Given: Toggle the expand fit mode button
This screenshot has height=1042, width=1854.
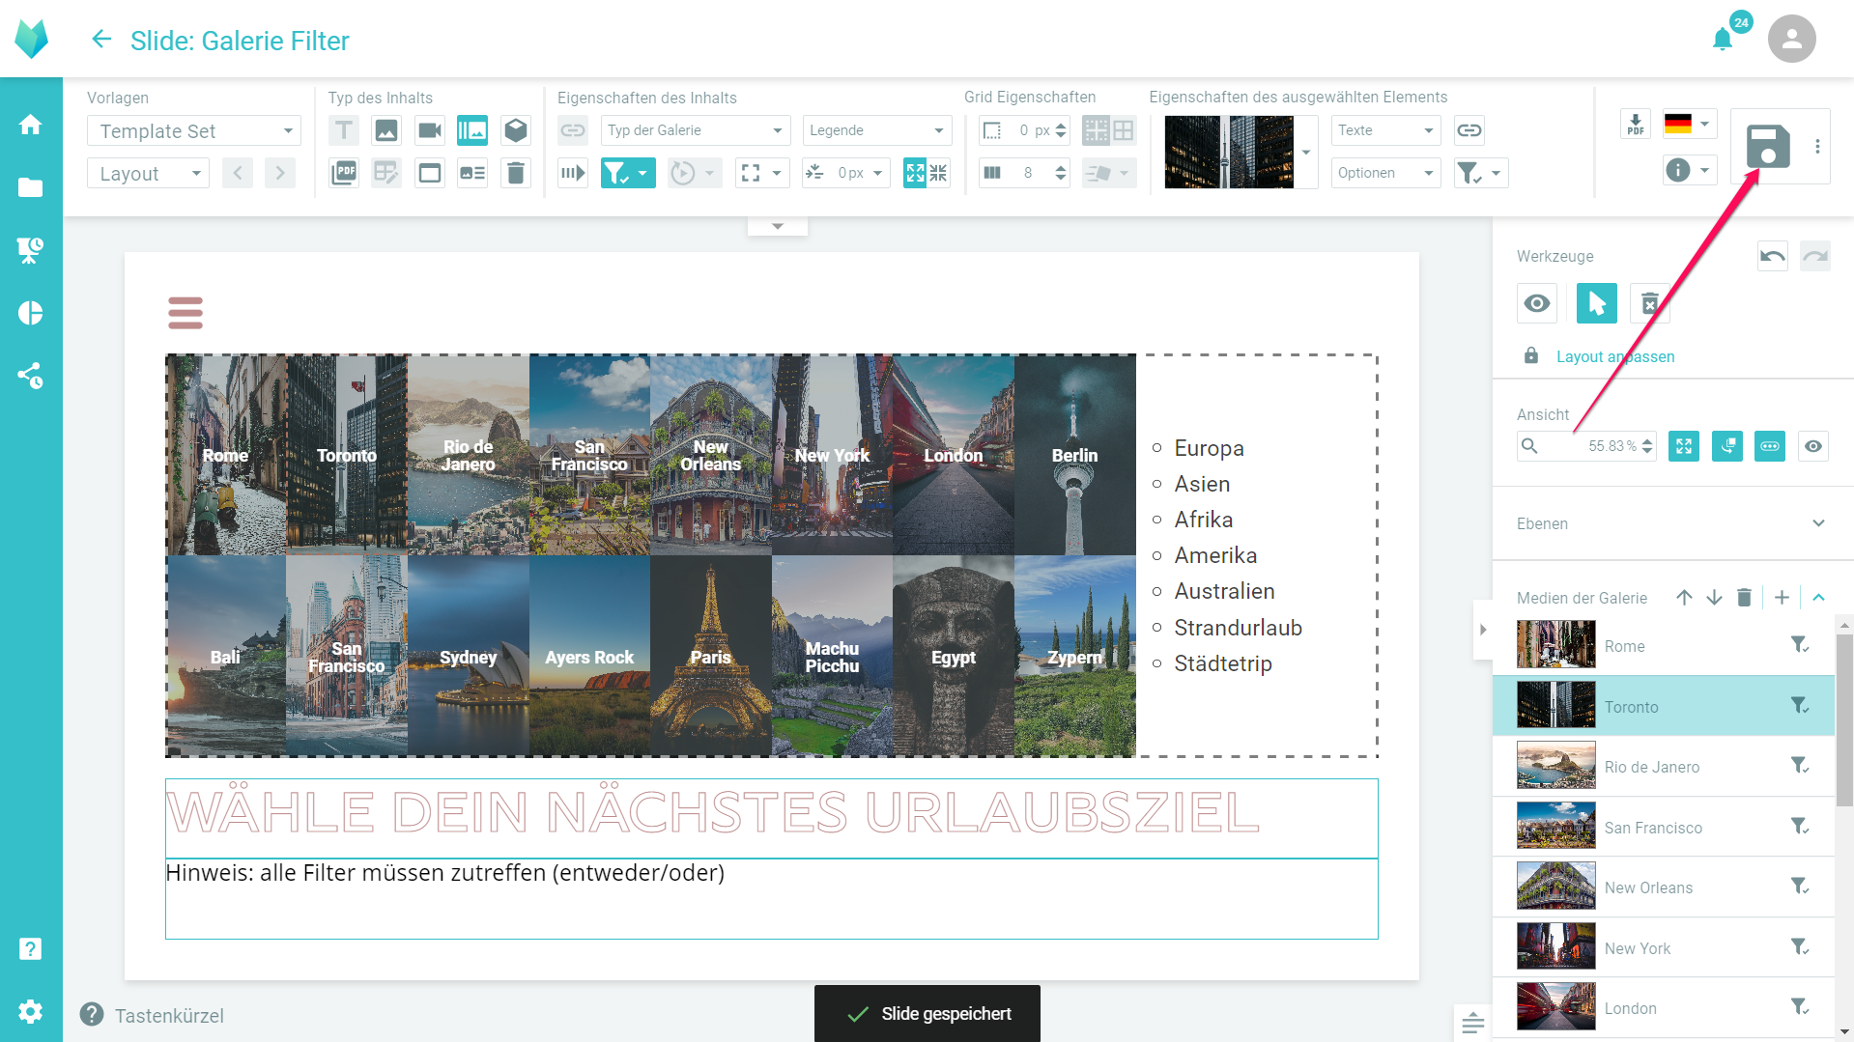Looking at the screenshot, I should [x=915, y=173].
